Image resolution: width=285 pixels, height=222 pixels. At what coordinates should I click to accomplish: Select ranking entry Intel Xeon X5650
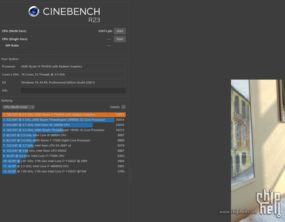pos(64,151)
